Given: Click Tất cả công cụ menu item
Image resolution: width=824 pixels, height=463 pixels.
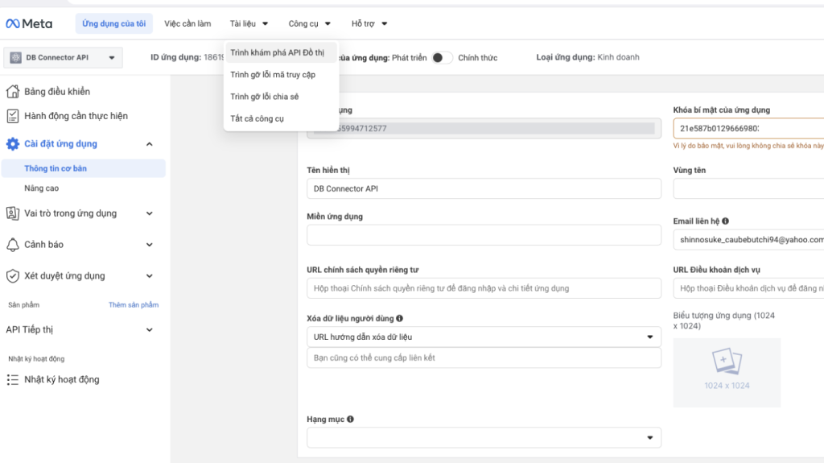Looking at the screenshot, I should coord(257,118).
